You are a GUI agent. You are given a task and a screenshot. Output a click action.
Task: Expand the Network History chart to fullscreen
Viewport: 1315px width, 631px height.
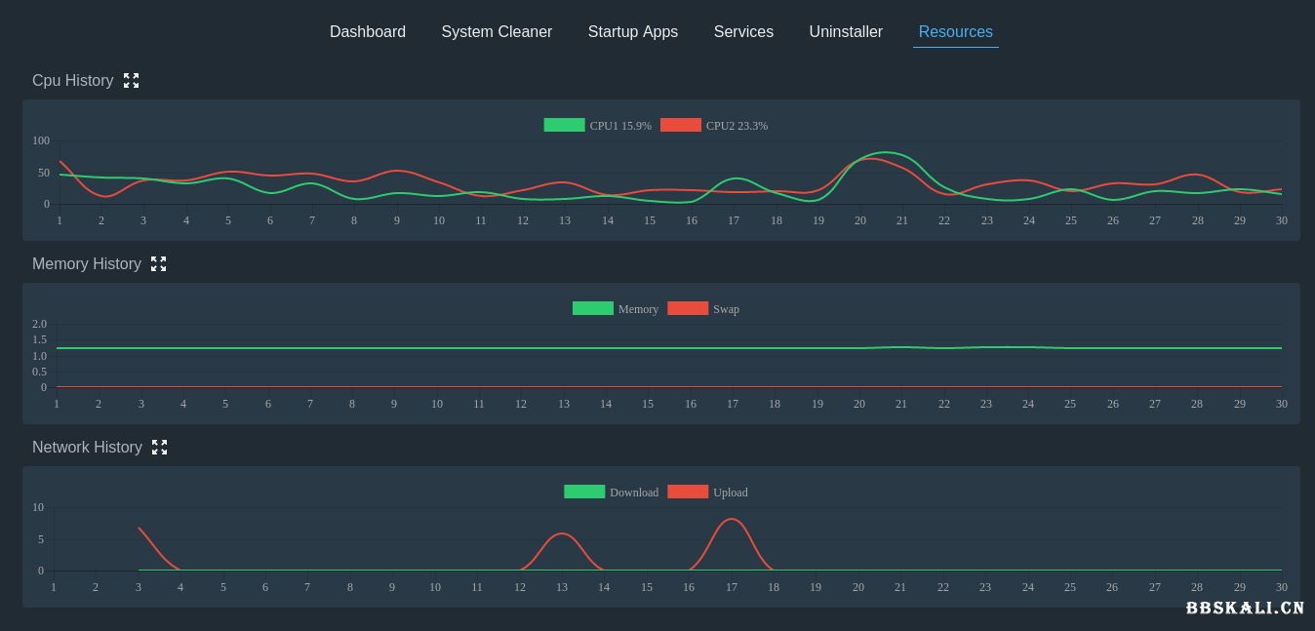pos(159,448)
